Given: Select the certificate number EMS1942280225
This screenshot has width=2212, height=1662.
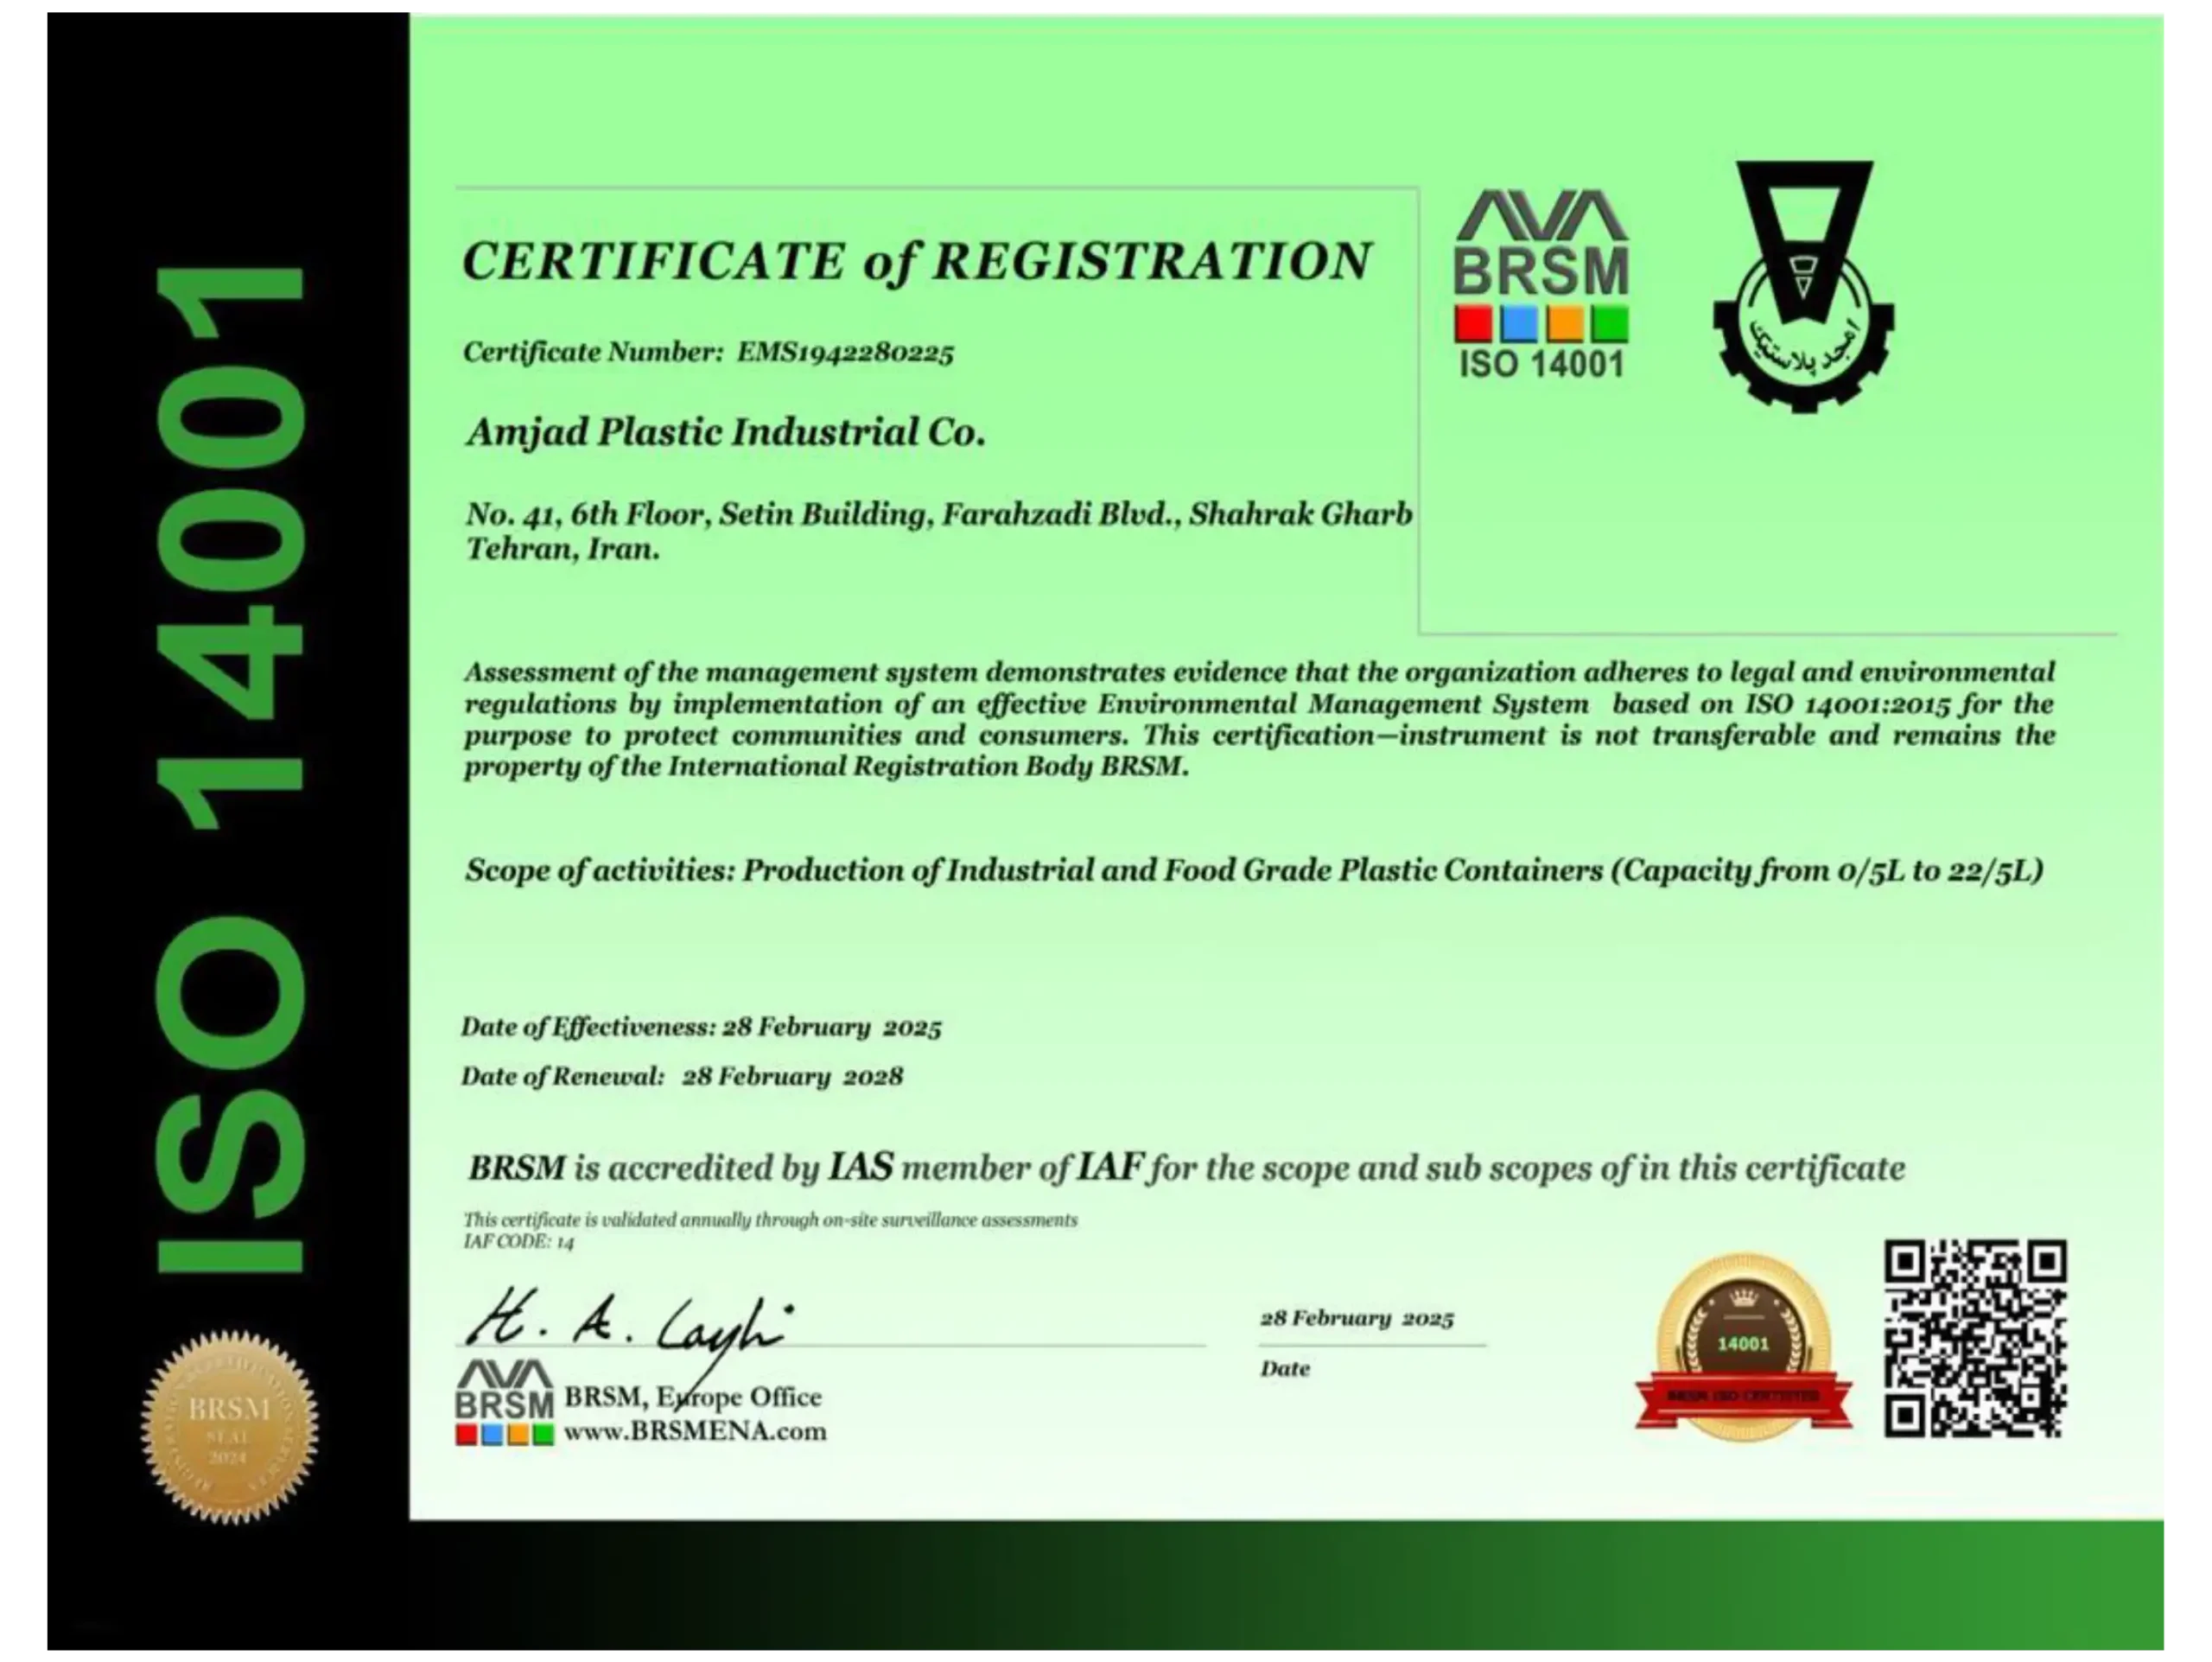Looking at the screenshot, I should 845,352.
